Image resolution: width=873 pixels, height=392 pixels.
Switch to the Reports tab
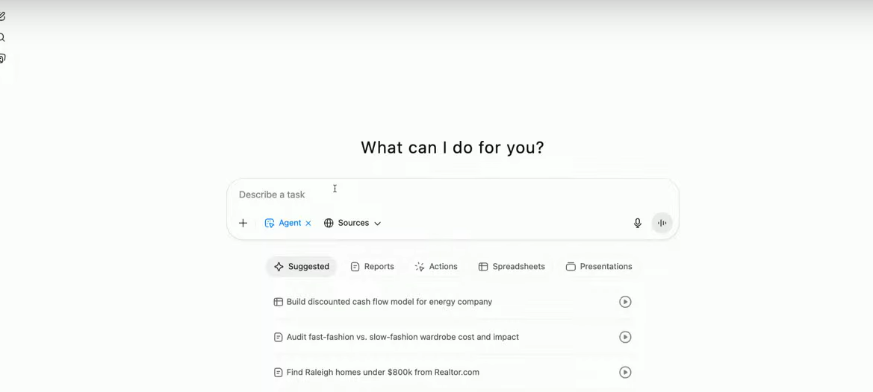(x=372, y=266)
